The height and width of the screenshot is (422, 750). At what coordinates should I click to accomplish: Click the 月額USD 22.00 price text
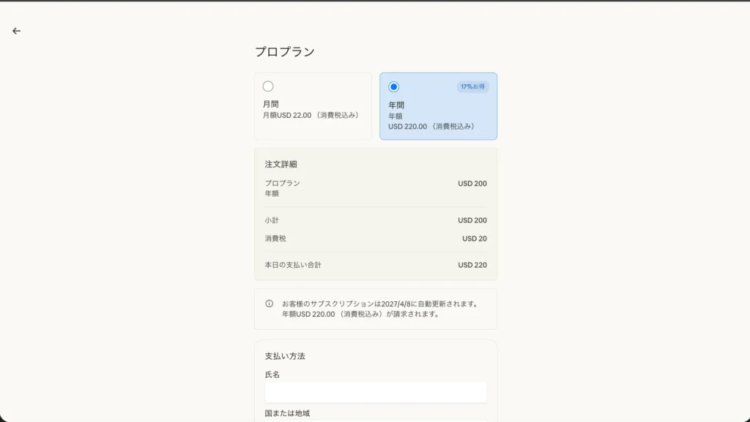point(311,116)
